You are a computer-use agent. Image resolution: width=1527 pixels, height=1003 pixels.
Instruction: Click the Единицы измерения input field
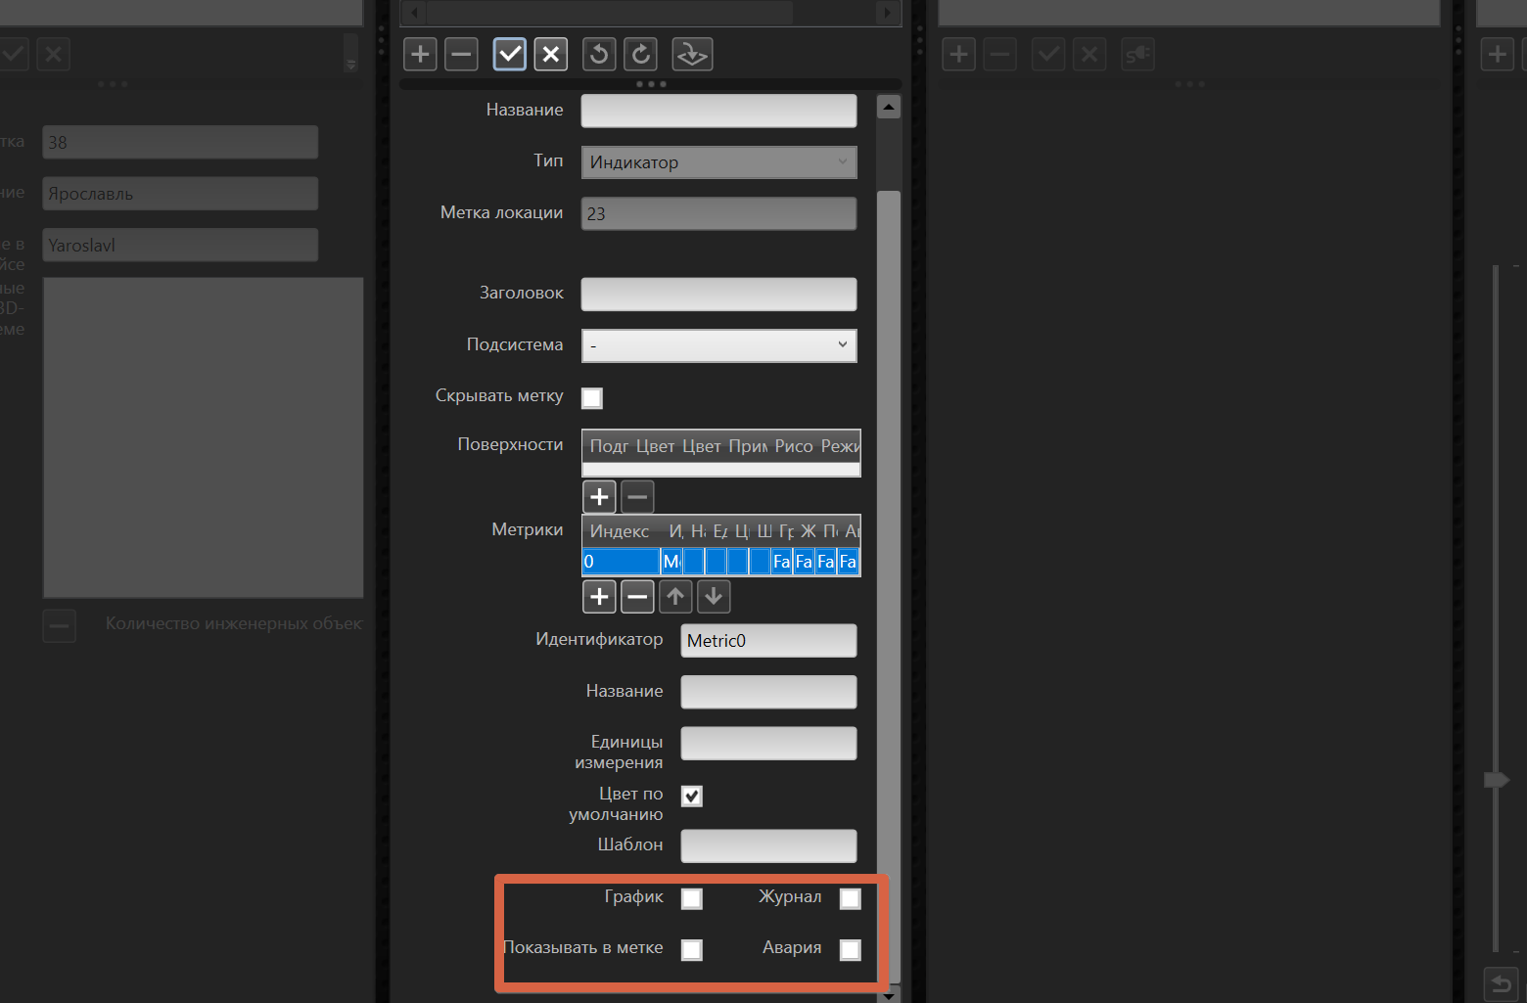pyautogui.click(x=769, y=743)
